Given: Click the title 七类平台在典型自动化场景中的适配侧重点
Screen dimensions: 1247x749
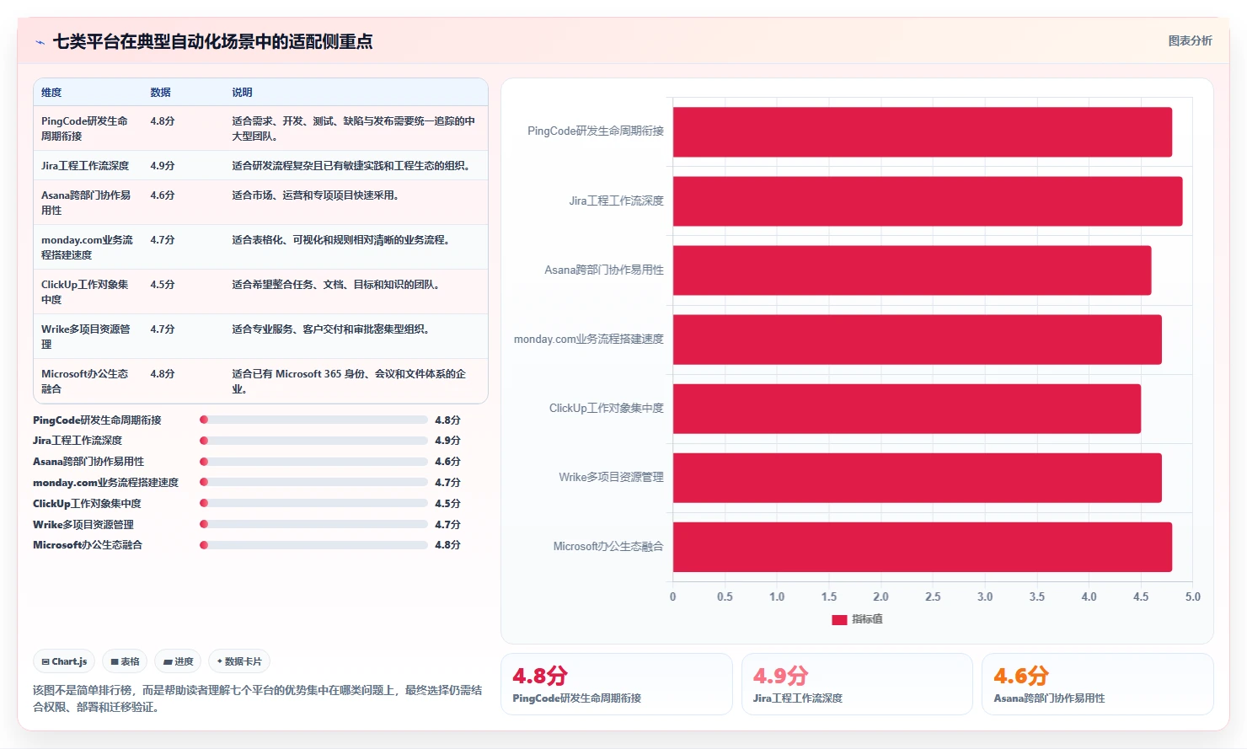Looking at the screenshot, I should coord(212,41).
